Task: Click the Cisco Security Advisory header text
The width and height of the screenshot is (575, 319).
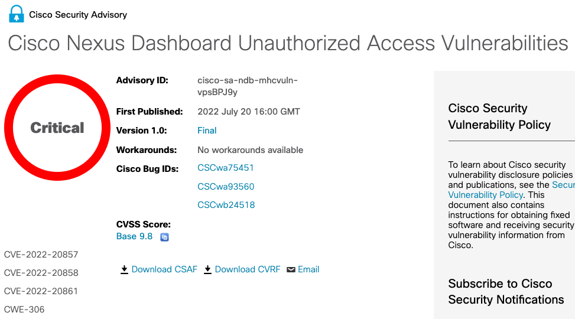Action: coord(78,15)
